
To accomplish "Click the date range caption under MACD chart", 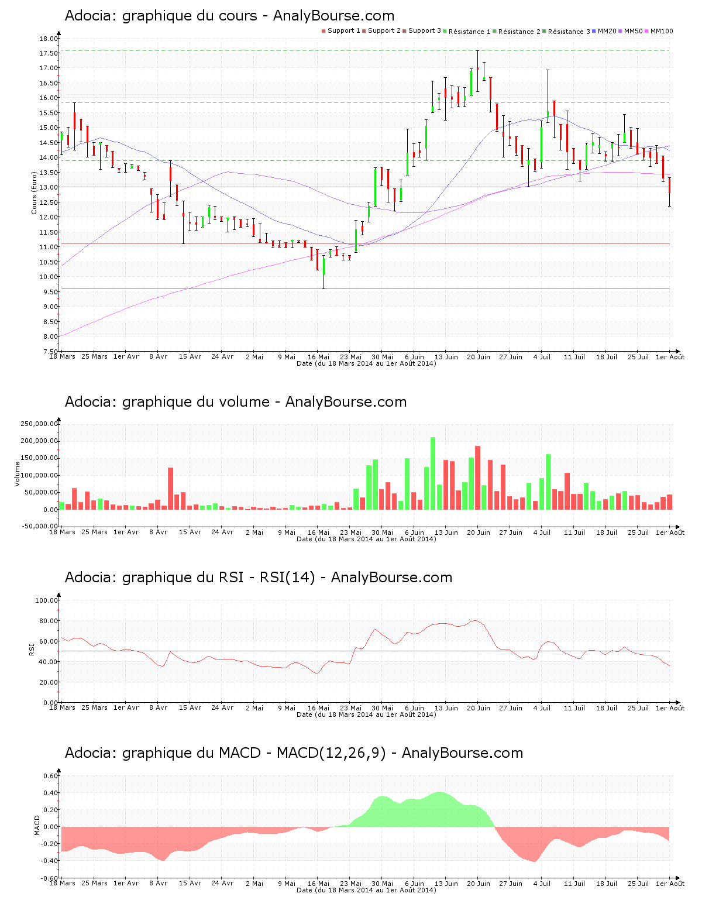I will pos(366,890).
